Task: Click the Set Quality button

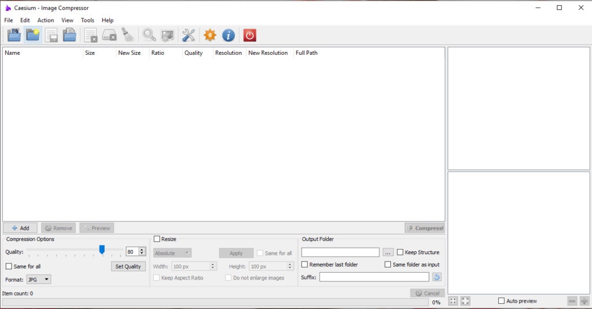Action: 128,266
